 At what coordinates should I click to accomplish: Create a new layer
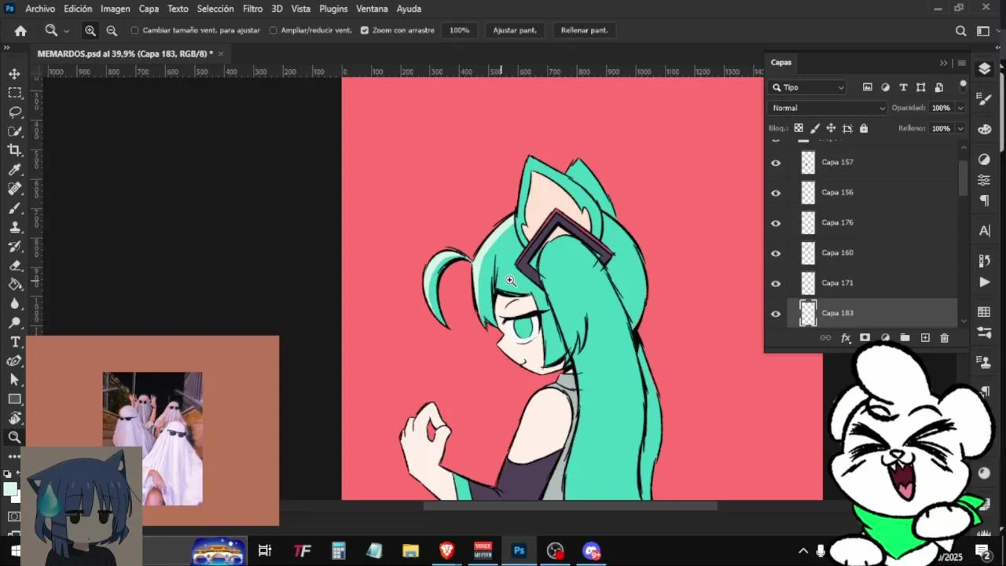[925, 338]
